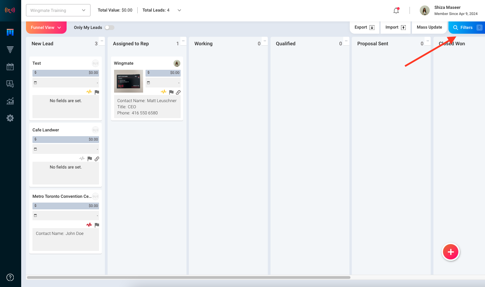Click calendar date field on Wingmate card
Screen dimensions: 485x287
(163, 83)
